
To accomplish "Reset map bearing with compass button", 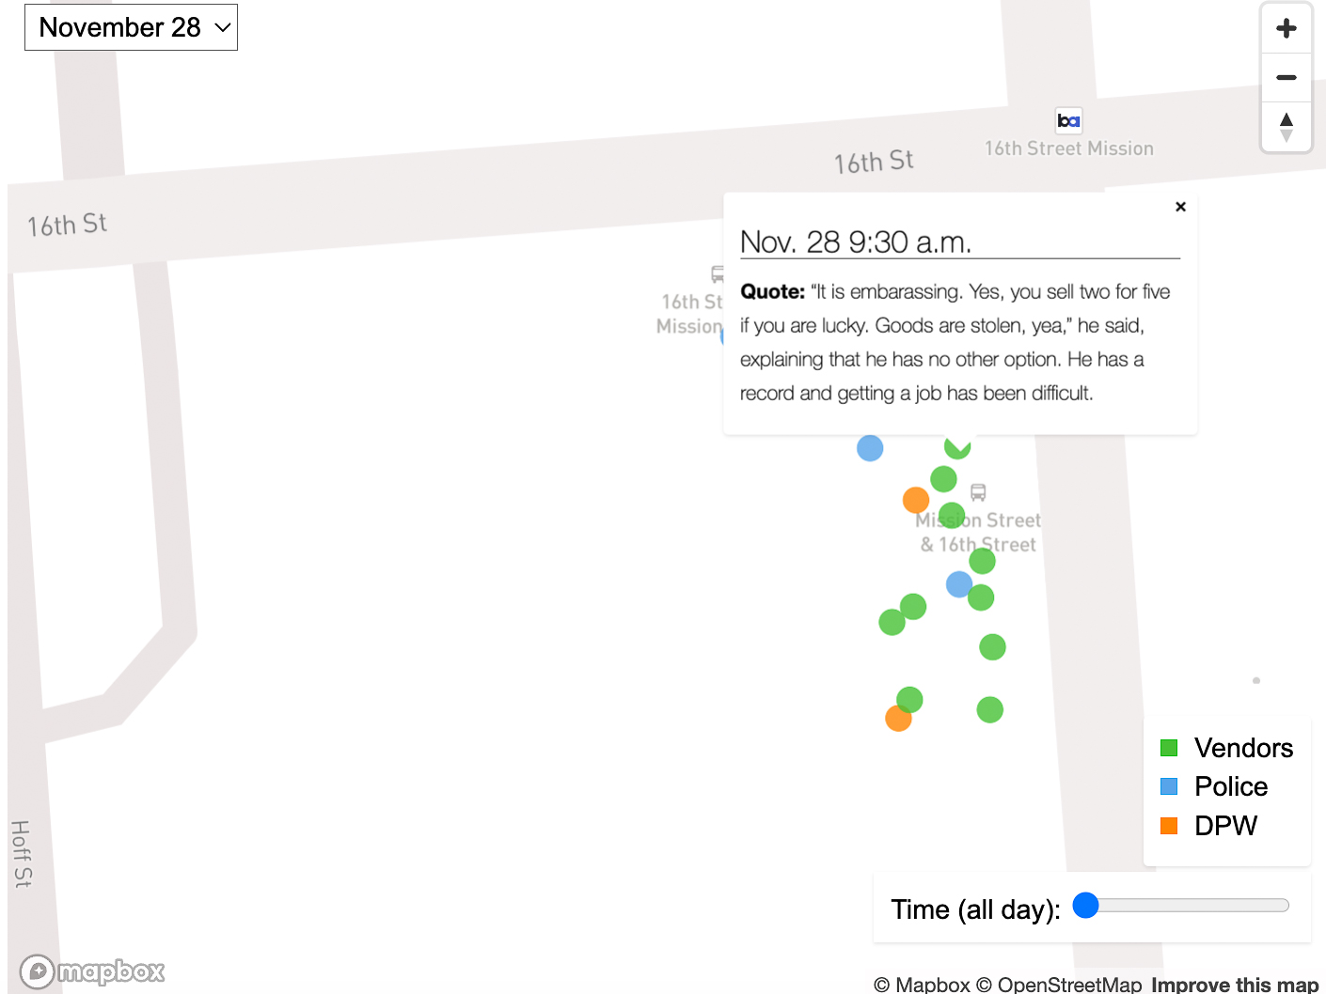I will click(1286, 127).
